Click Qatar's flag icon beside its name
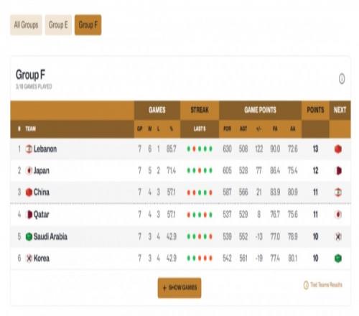The image size is (359, 316). point(29,215)
